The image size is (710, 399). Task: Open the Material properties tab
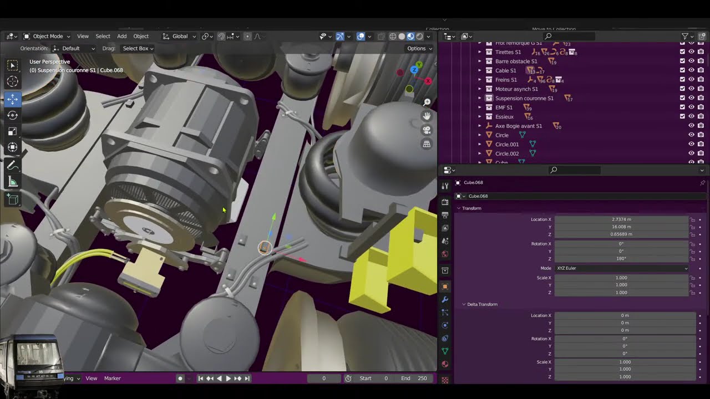click(445, 364)
